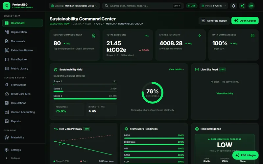Click the BRSR readiness progress bar

154,138
